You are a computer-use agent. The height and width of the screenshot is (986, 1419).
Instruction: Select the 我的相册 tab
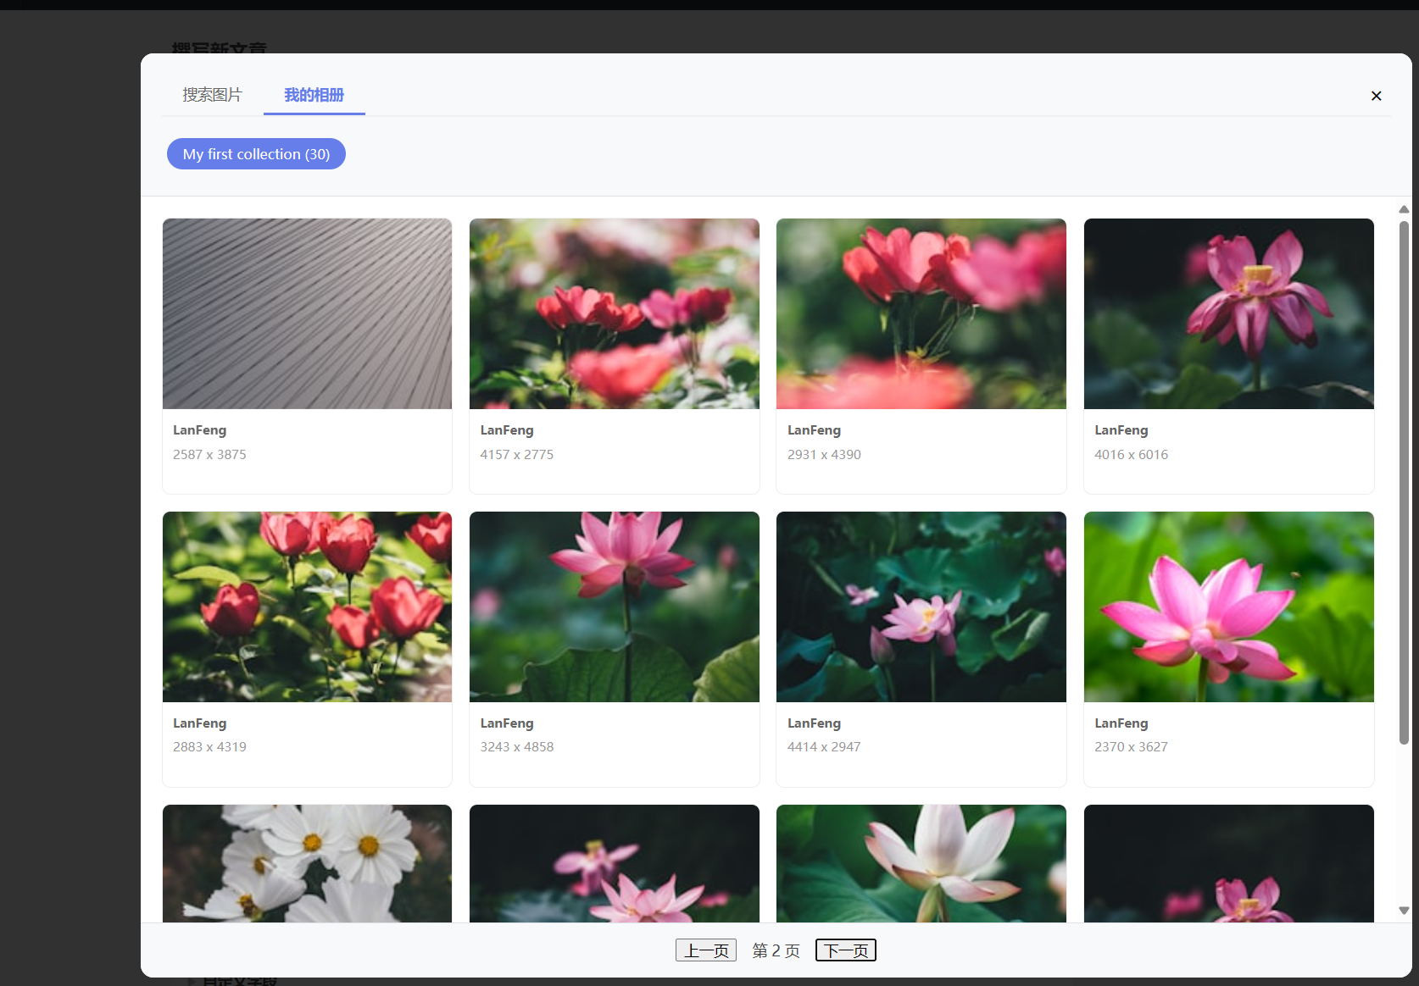[314, 95]
